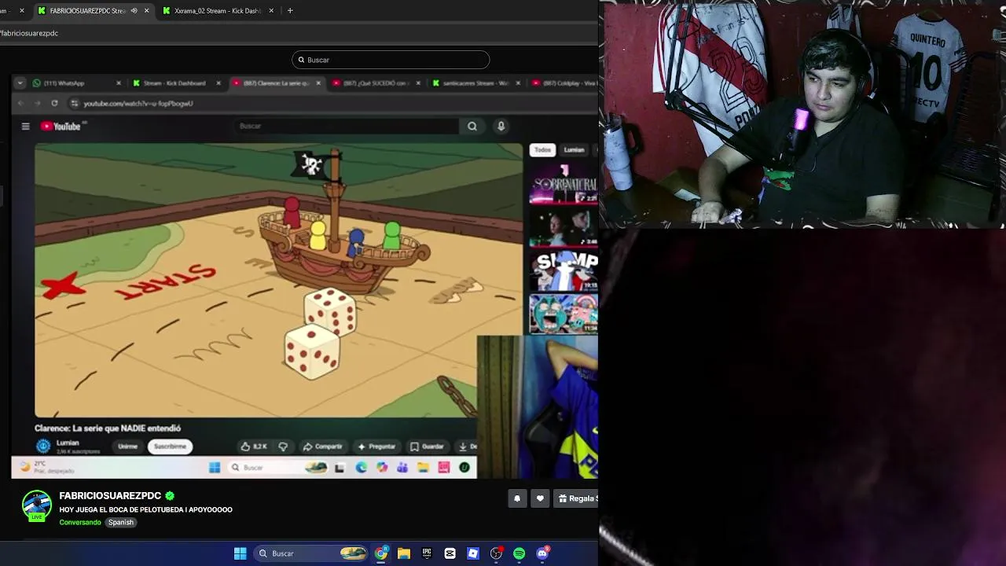The height and width of the screenshot is (566, 1006).
Task: Click the Compartir share button
Action: pyautogui.click(x=323, y=447)
